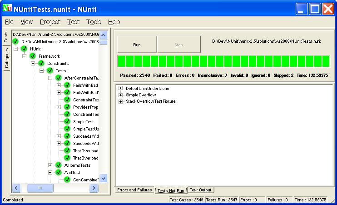Screen dimensions: 337x205
Task: Click Test Cases : 2549 status panel
Action: [x=186, y=200]
